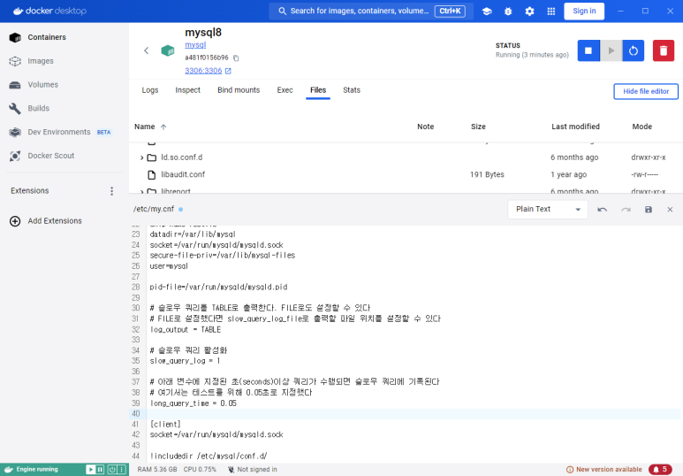
Task: Click the log_output = TABLE line
Action: 186,329
